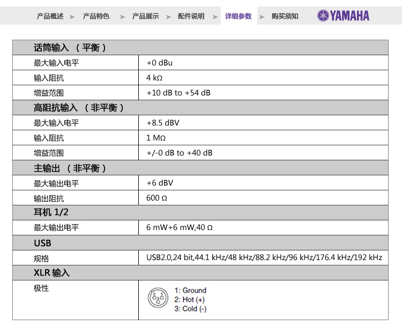Image resolution: width=402 pixels, height=333 pixels.
Task: Click the +6 dBV output value
Action: point(160,183)
